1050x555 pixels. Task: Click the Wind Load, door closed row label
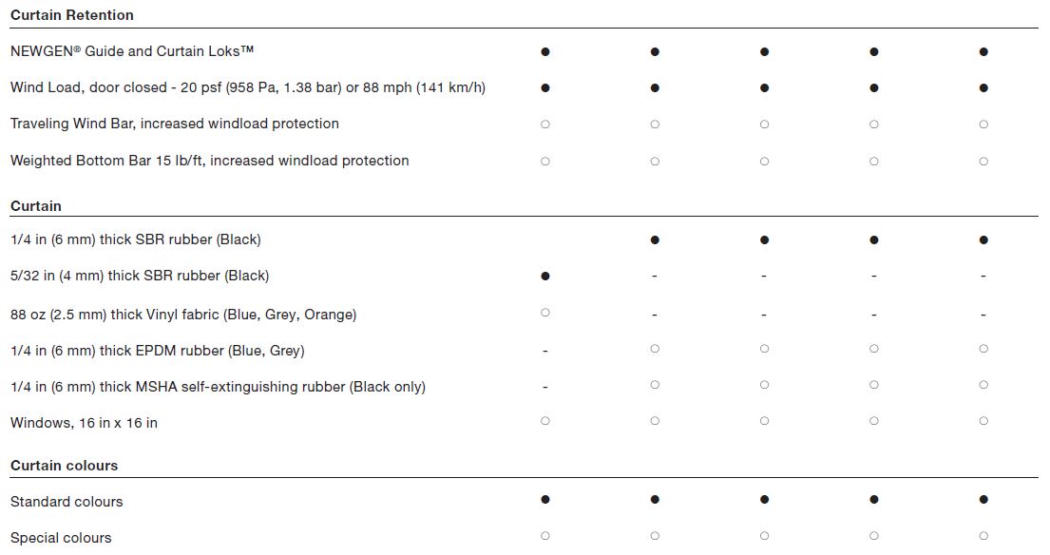248,87
